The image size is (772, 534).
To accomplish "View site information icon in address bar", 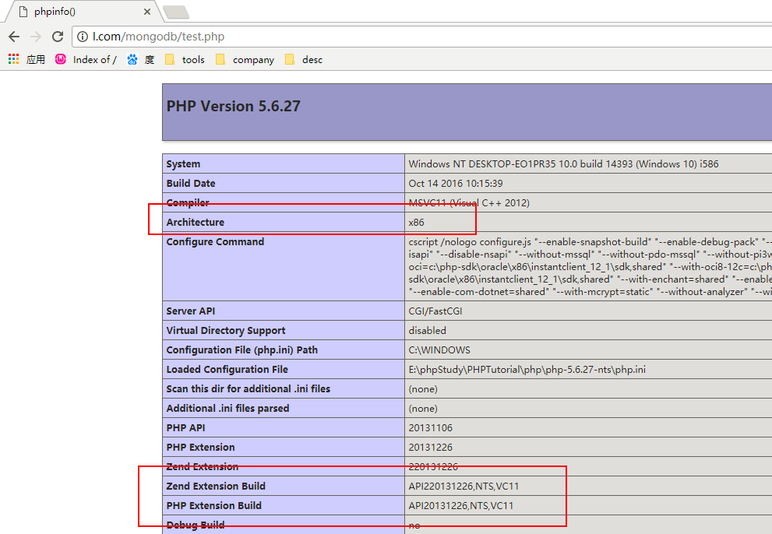I will click(x=83, y=37).
